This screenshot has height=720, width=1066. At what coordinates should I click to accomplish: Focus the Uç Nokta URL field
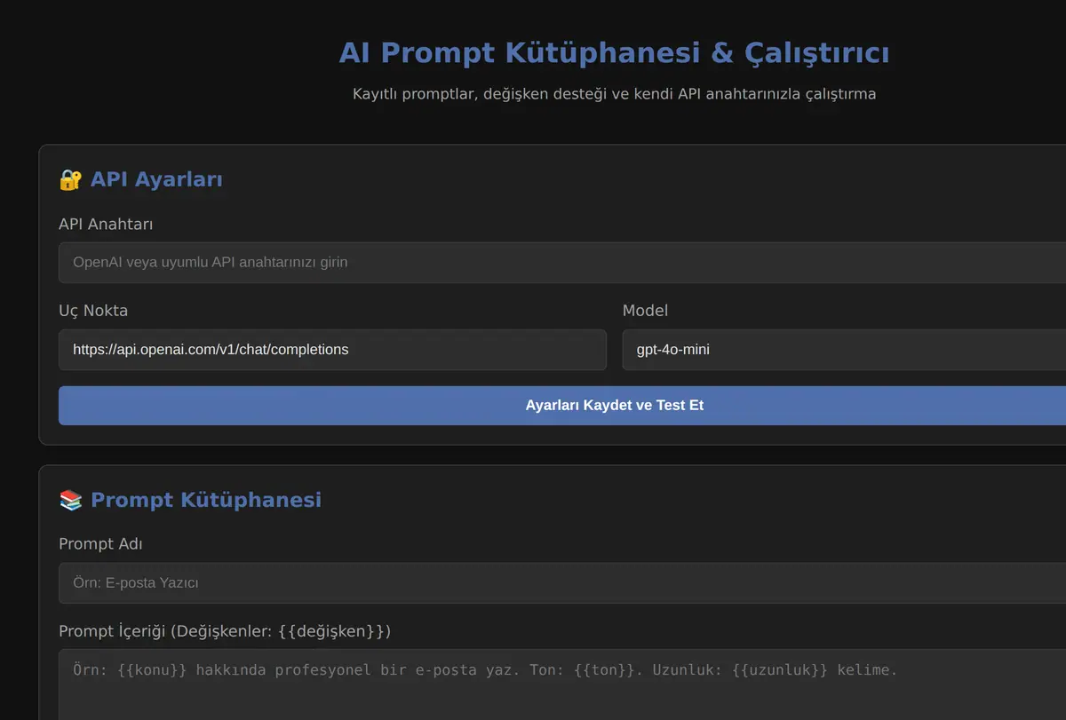coord(332,350)
